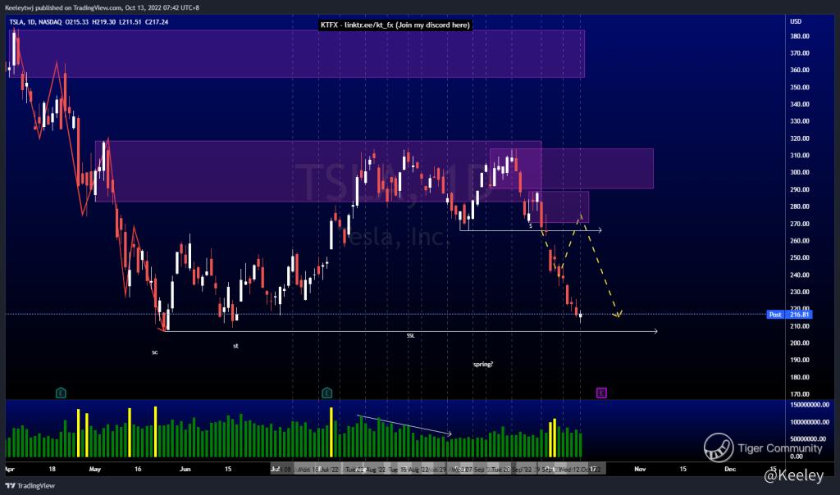Select the top purple supply zone rectangle
This screenshot has width=840, height=495.
(299, 54)
